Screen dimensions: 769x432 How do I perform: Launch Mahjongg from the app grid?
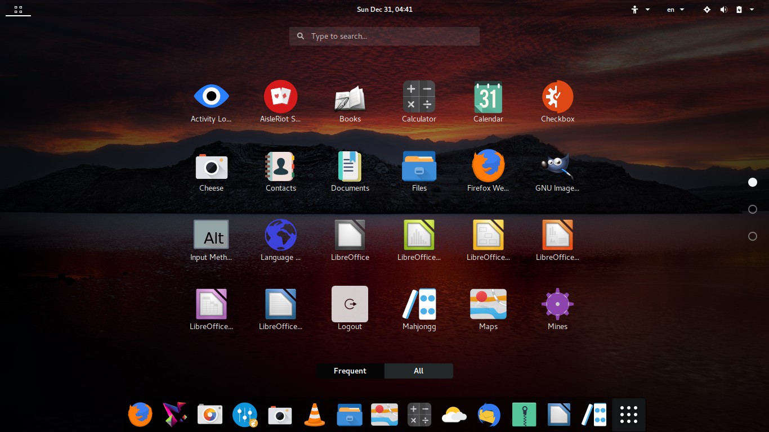(419, 304)
